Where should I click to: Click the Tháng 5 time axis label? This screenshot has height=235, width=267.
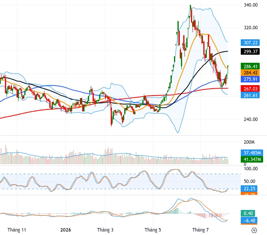[x=153, y=230]
